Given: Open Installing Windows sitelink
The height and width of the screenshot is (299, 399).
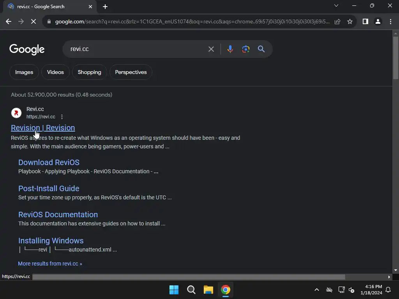Looking at the screenshot, I should click(x=51, y=241).
